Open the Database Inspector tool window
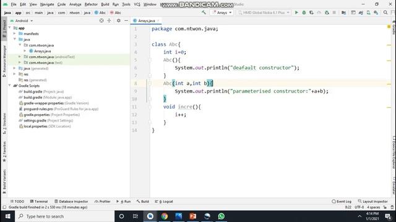Screen dimensions: 396x222 coord(71,202)
